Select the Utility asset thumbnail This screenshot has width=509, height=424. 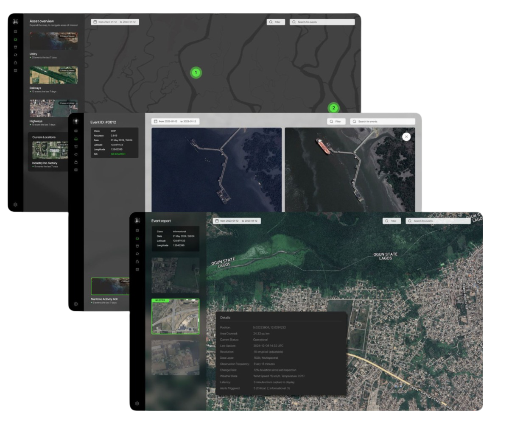[53, 41]
